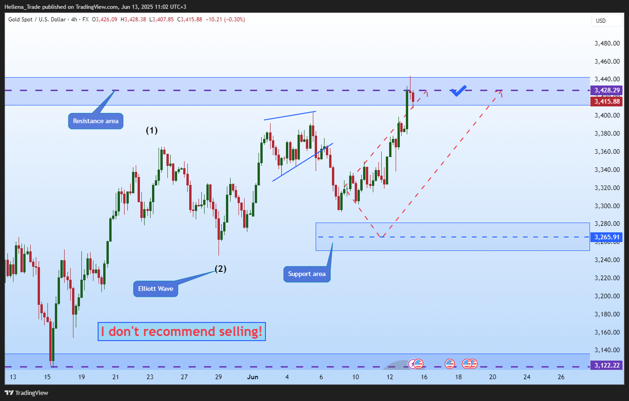Click the red 3,415.88 current price label
The height and width of the screenshot is (401, 629).
point(606,101)
